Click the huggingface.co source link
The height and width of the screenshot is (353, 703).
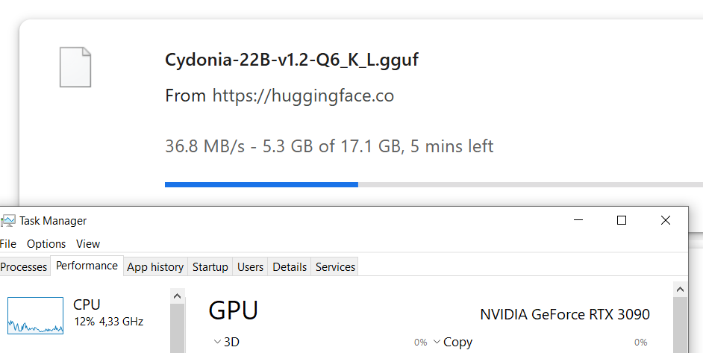pyautogui.click(x=303, y=96)
